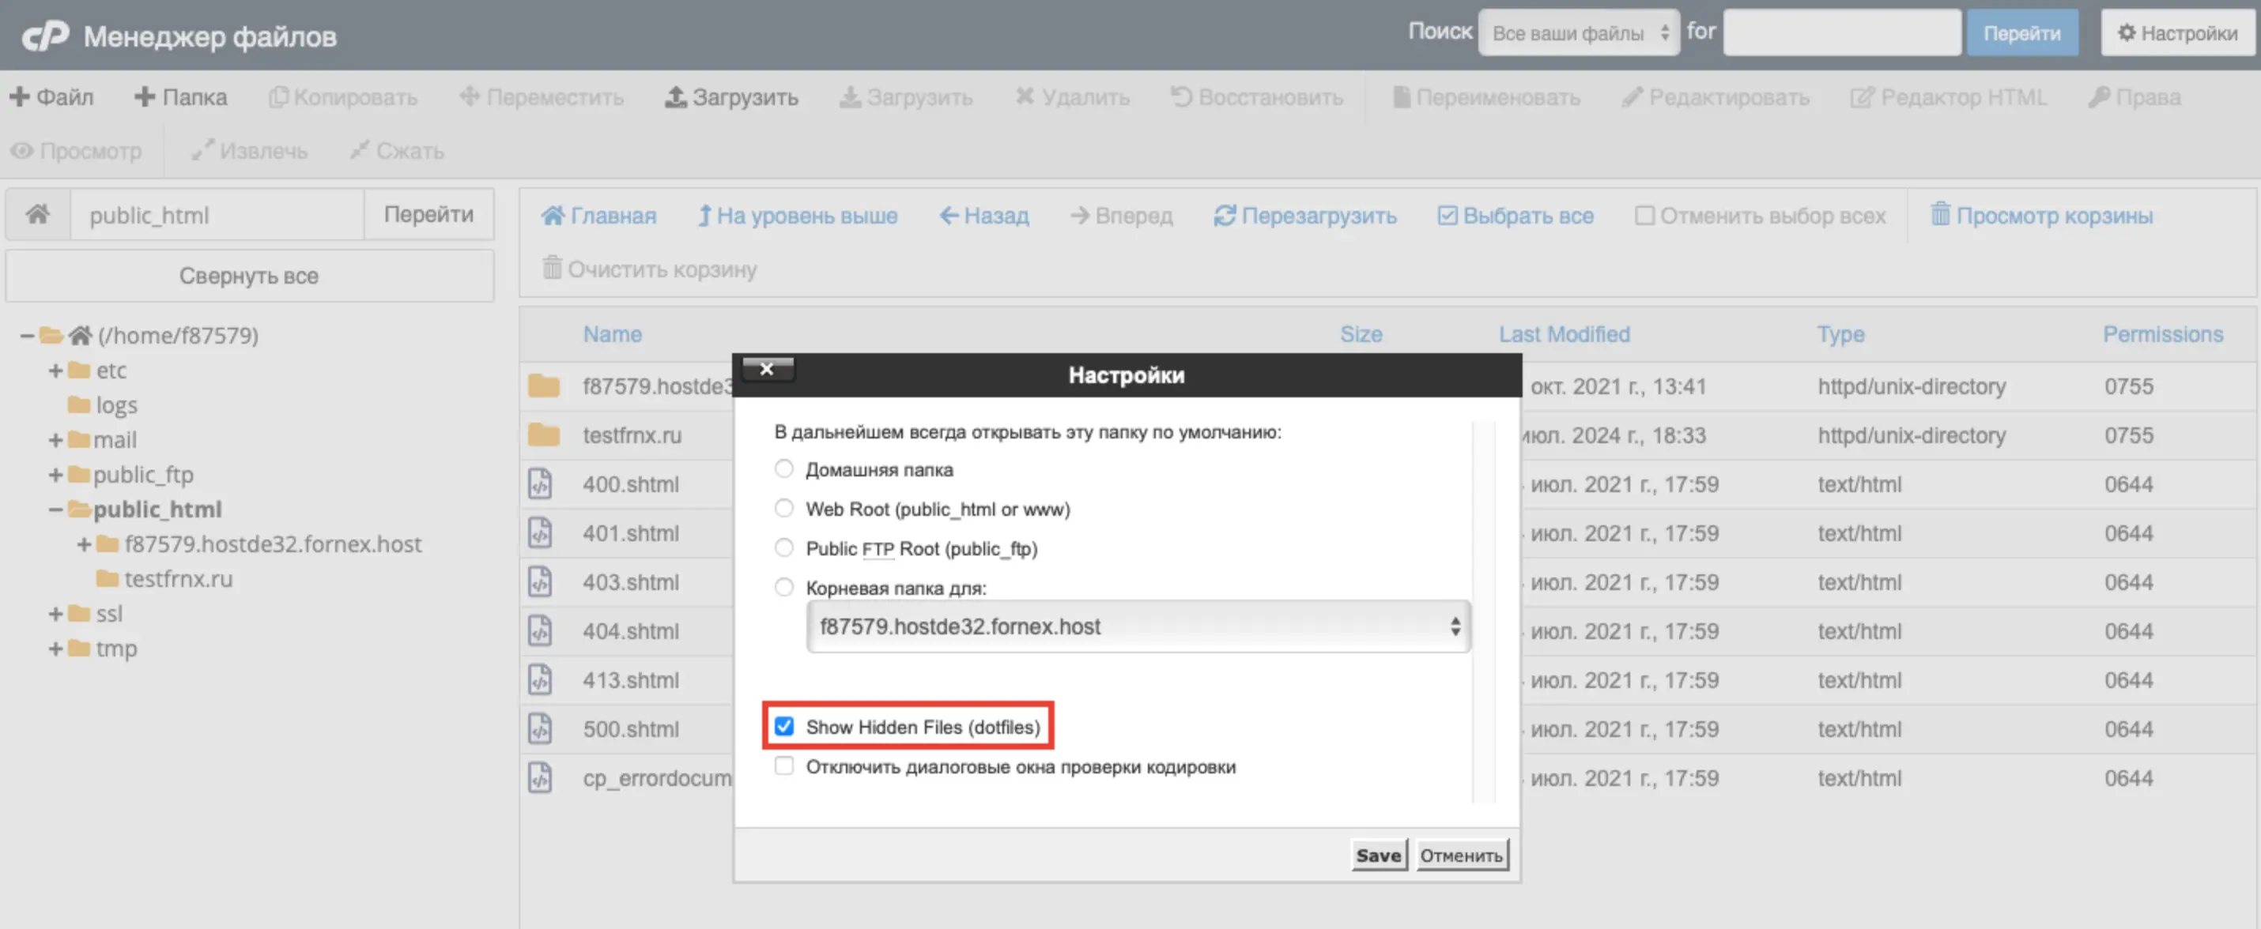2261x929 pixels.
Task: Select the Домашняя папка radio button
Action: coord(783,468)
